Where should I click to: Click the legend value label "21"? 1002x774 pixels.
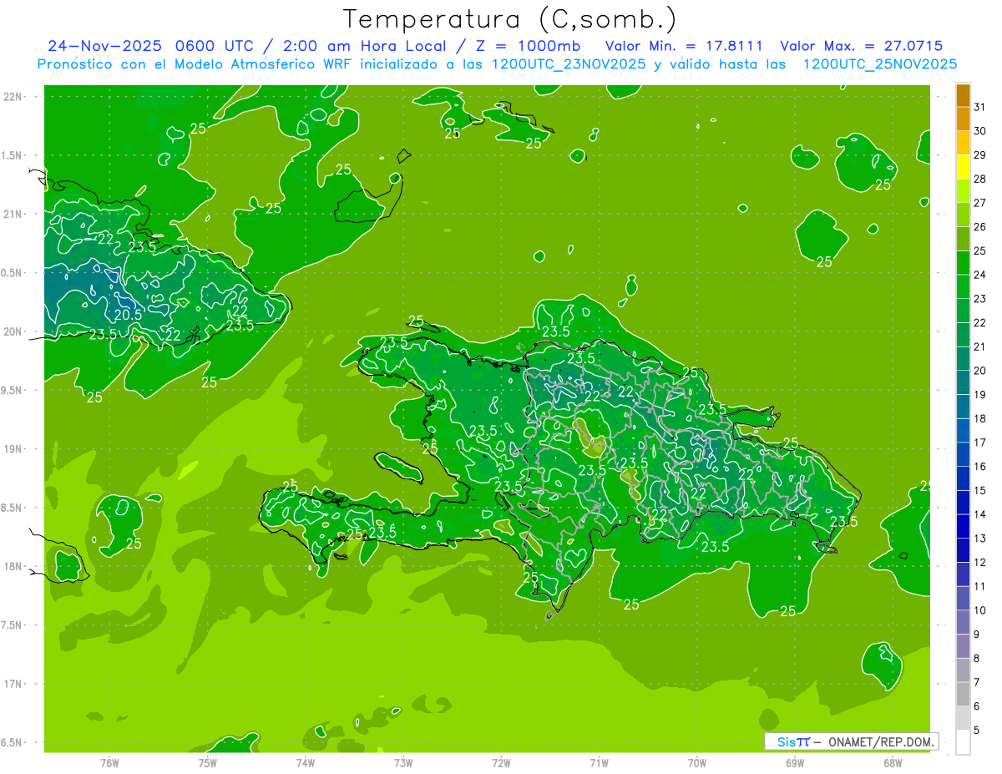click(979, 347)
